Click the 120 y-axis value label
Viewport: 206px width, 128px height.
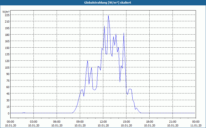tap(7, 61)
